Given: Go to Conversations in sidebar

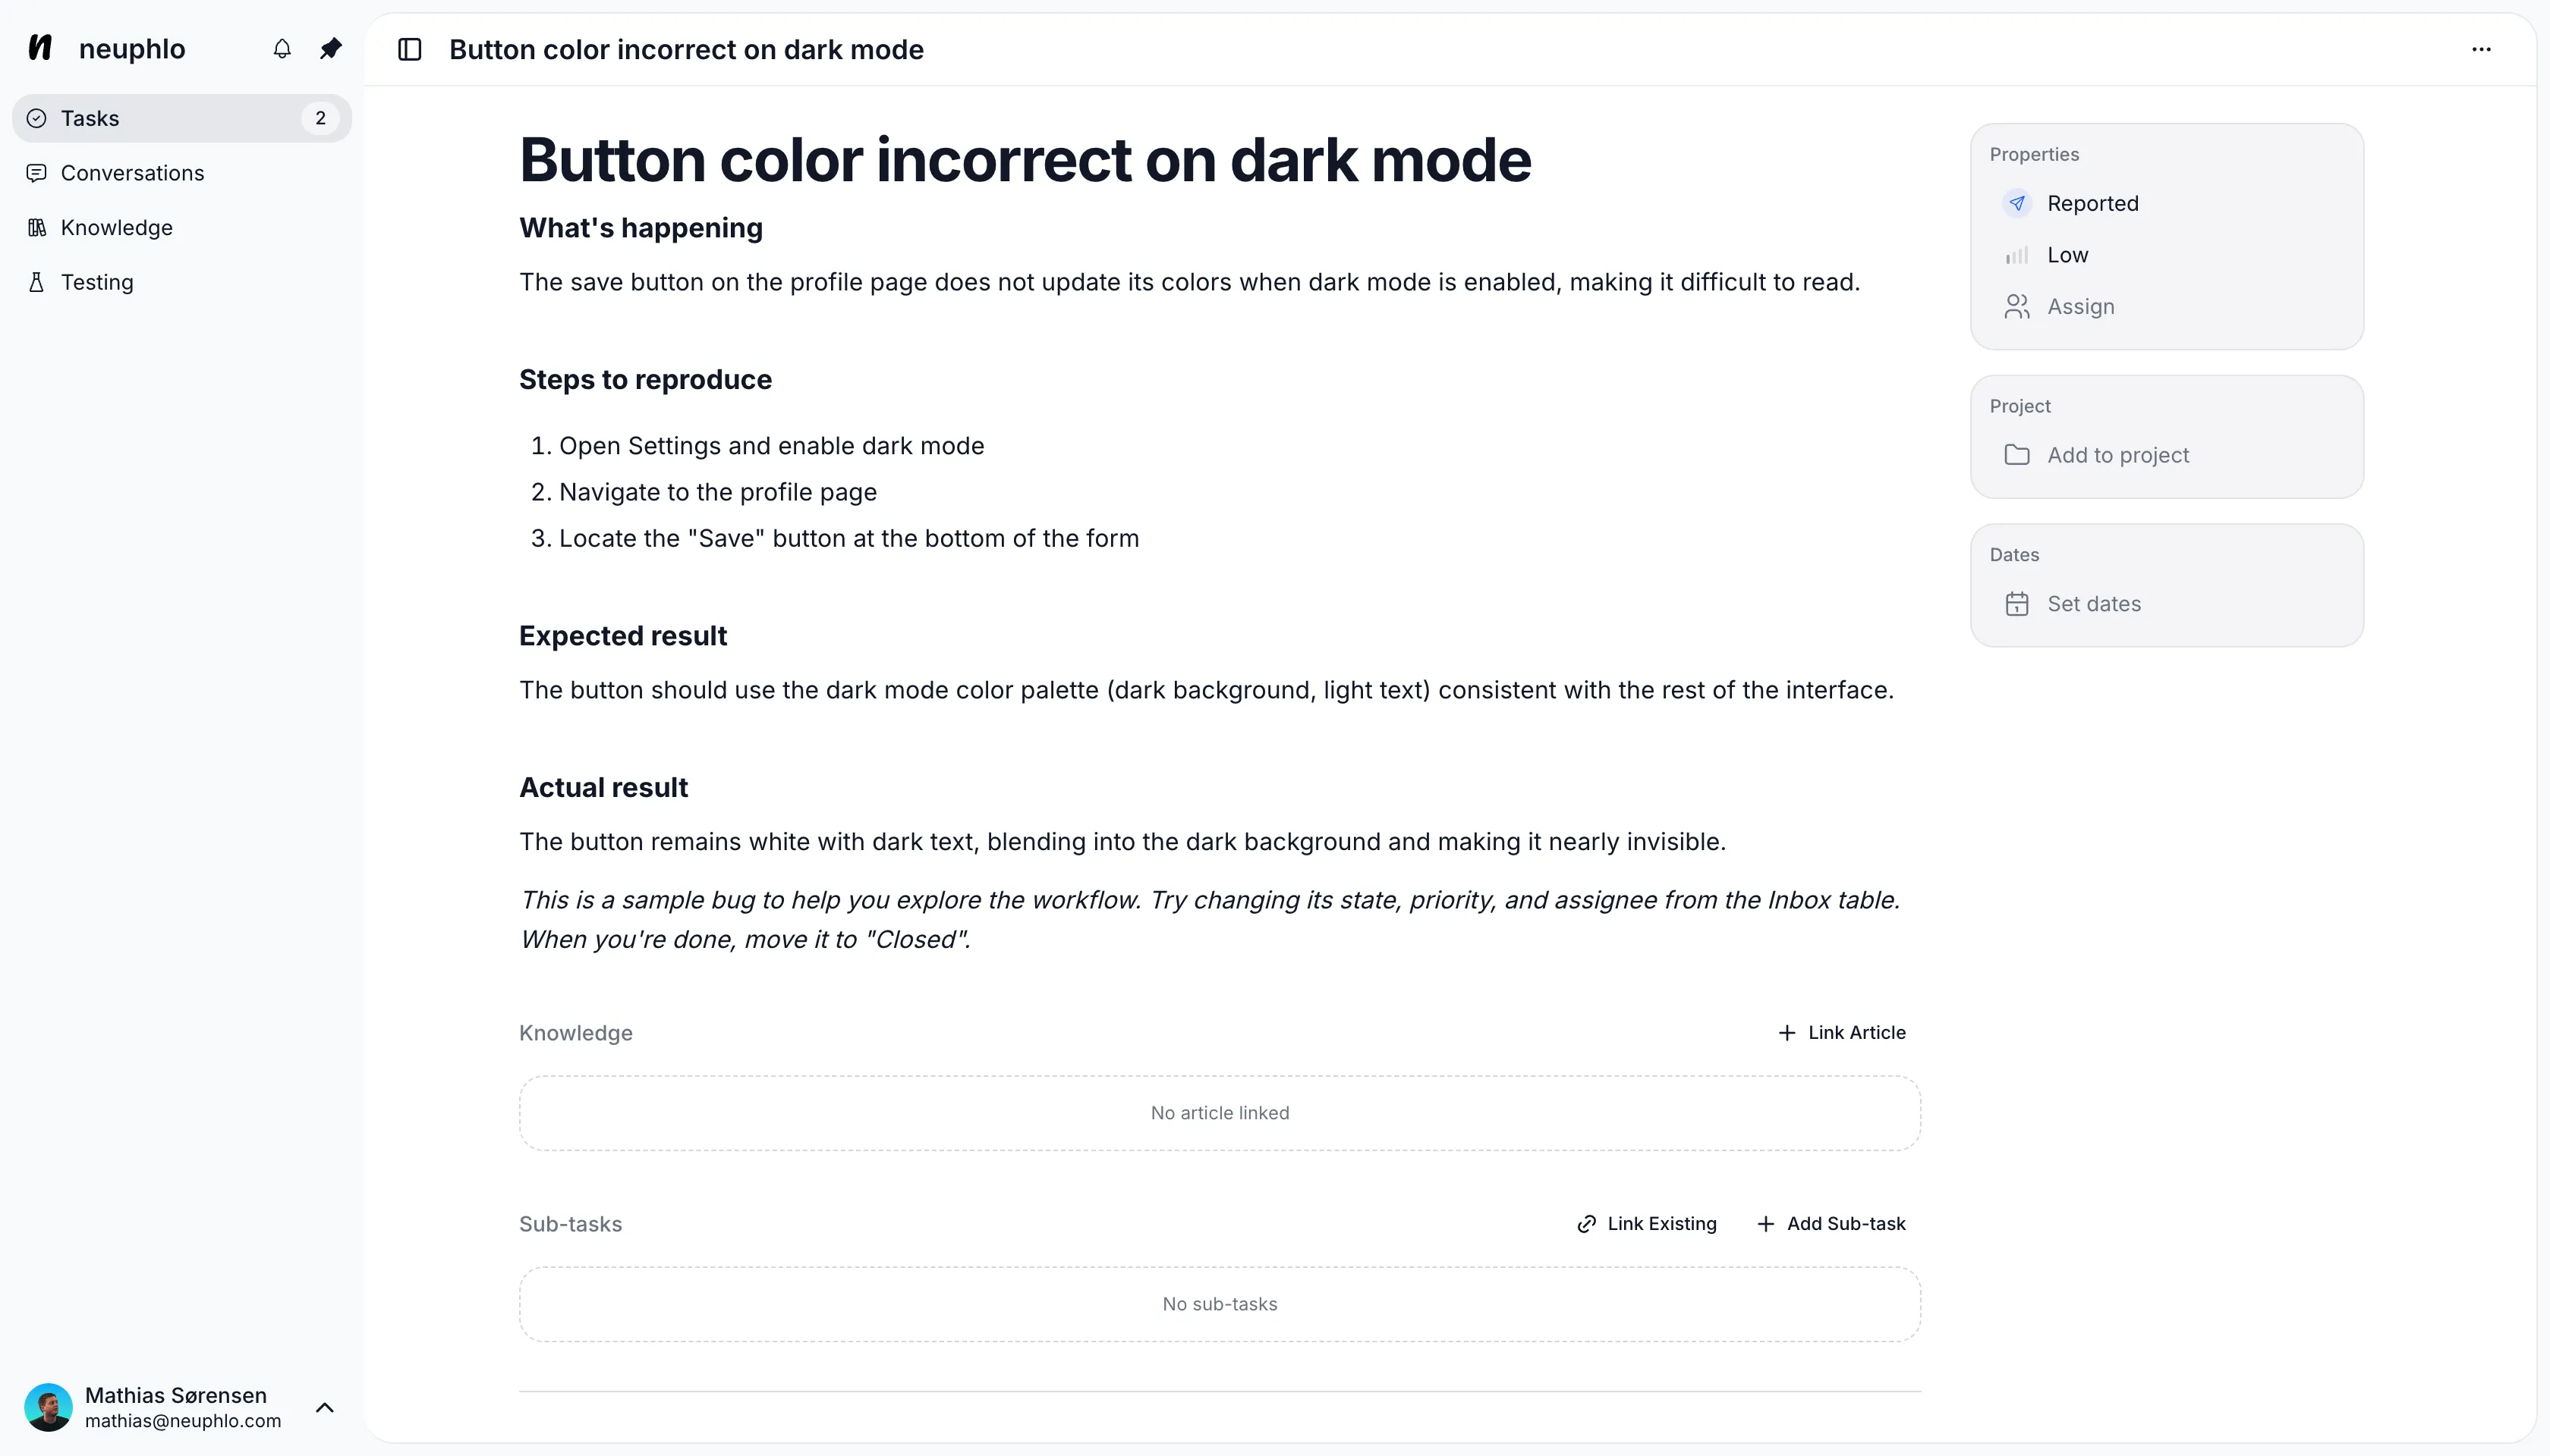Looking at the screenshot, I should coord(132,173).
